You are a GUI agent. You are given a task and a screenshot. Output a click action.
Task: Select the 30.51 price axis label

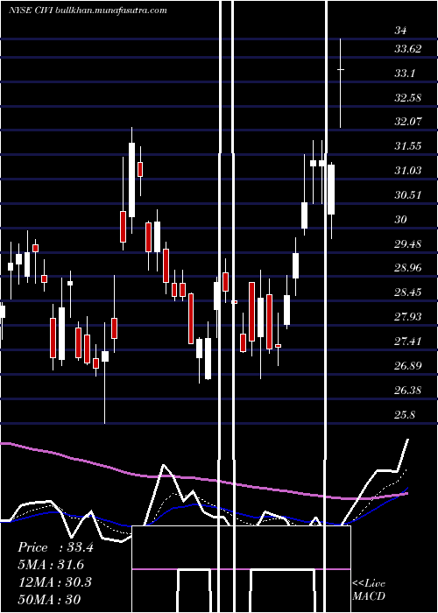[408, 194]
